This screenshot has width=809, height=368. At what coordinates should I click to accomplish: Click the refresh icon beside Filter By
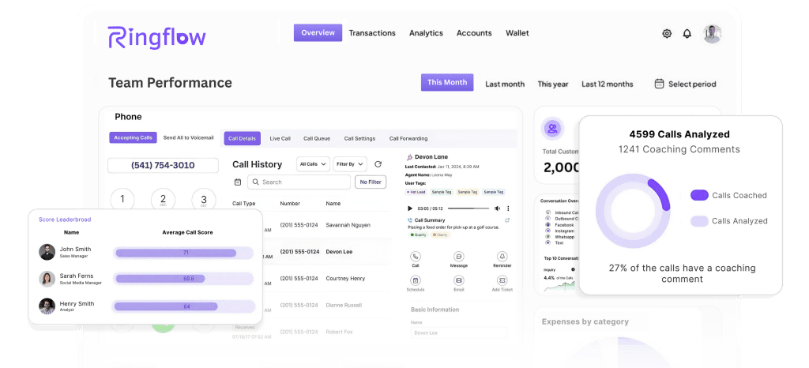click(378, 164)
